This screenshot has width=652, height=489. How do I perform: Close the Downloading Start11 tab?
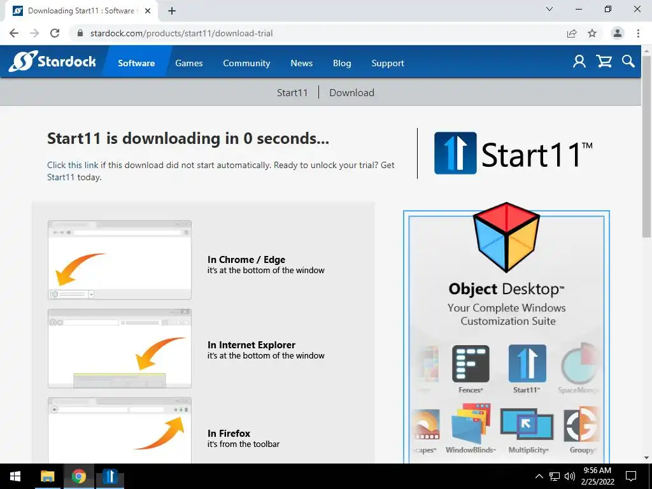click(148, 11)
